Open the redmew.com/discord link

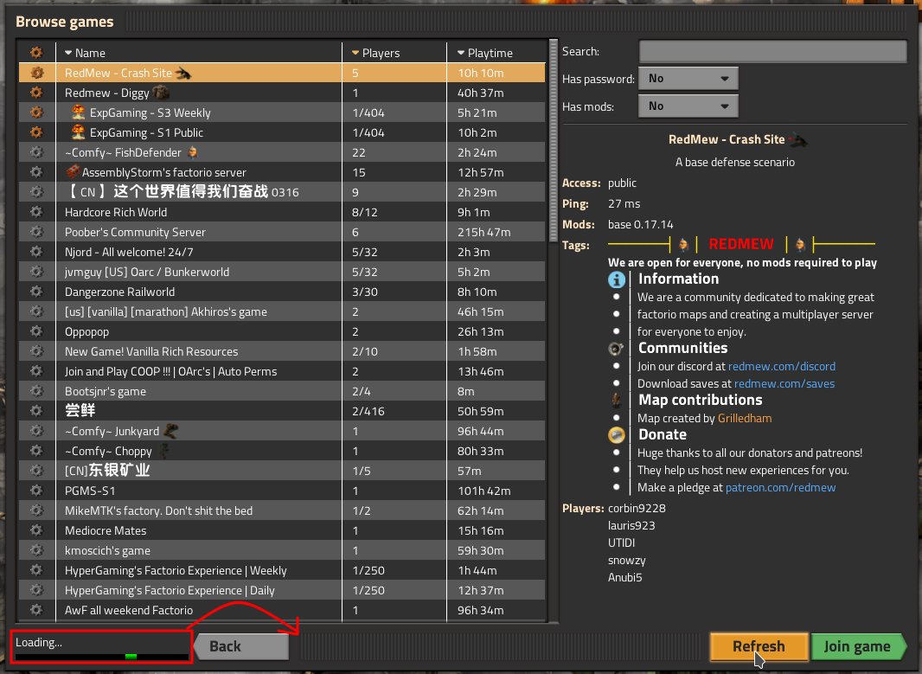pos(782,366)
